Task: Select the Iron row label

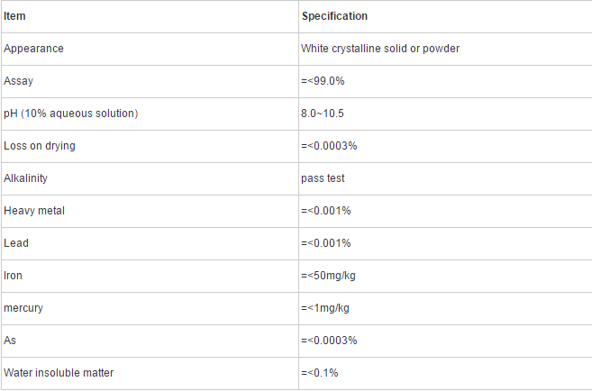Action: pyautogui.click(x=13, y=276)
